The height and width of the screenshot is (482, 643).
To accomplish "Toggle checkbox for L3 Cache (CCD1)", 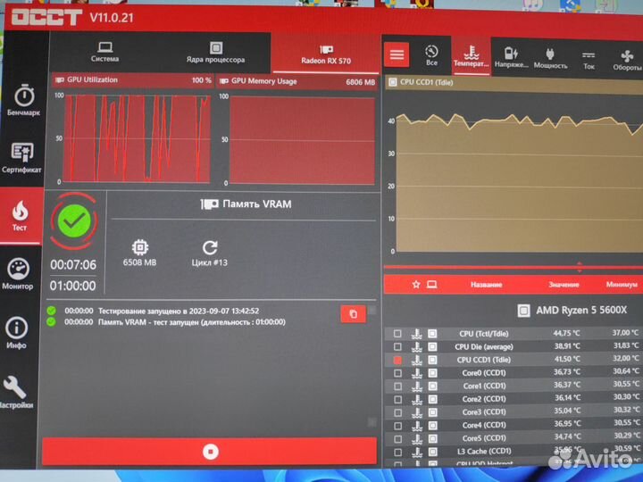I will tap(397, 452).
